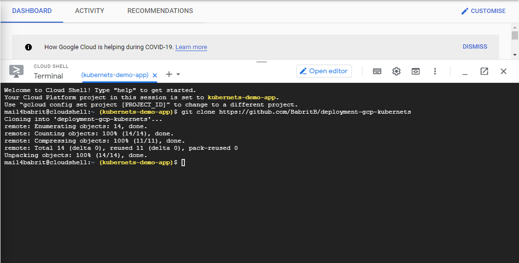Open the Recommendations tab
The width and height of the screenshot is (519, 263).
160,11
